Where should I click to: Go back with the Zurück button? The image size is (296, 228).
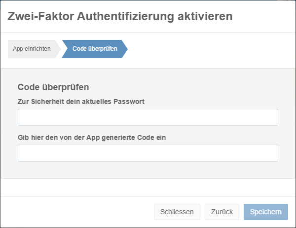click(x=222, y=212)
